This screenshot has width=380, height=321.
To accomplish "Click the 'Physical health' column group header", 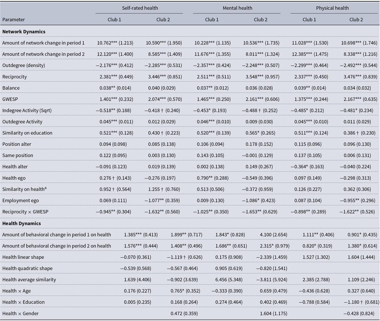I will tap(334, 8).
